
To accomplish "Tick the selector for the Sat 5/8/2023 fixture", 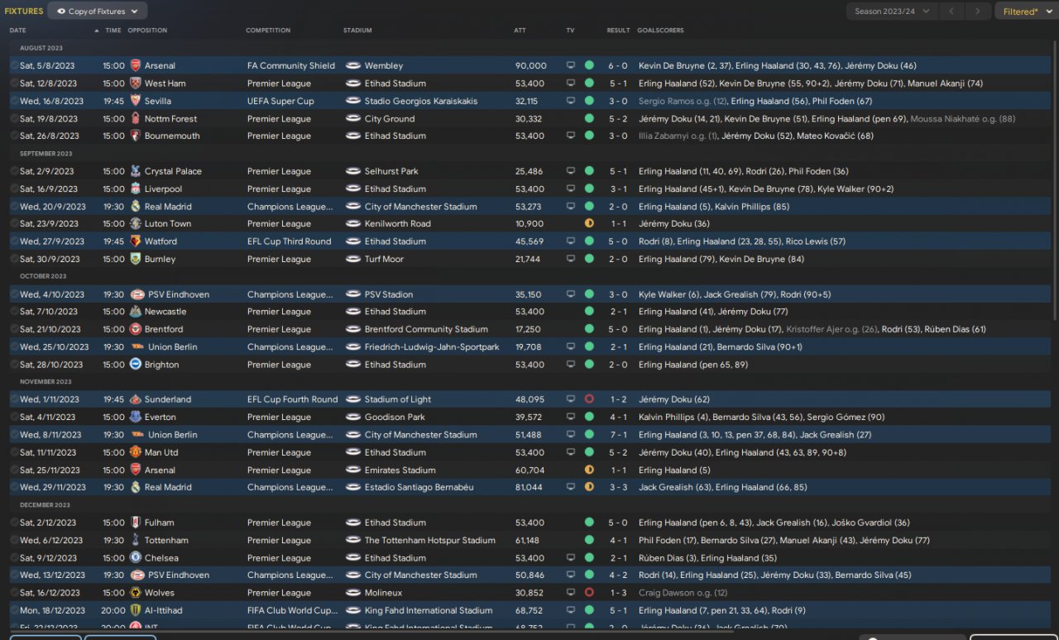I will (x=14, y=65).
